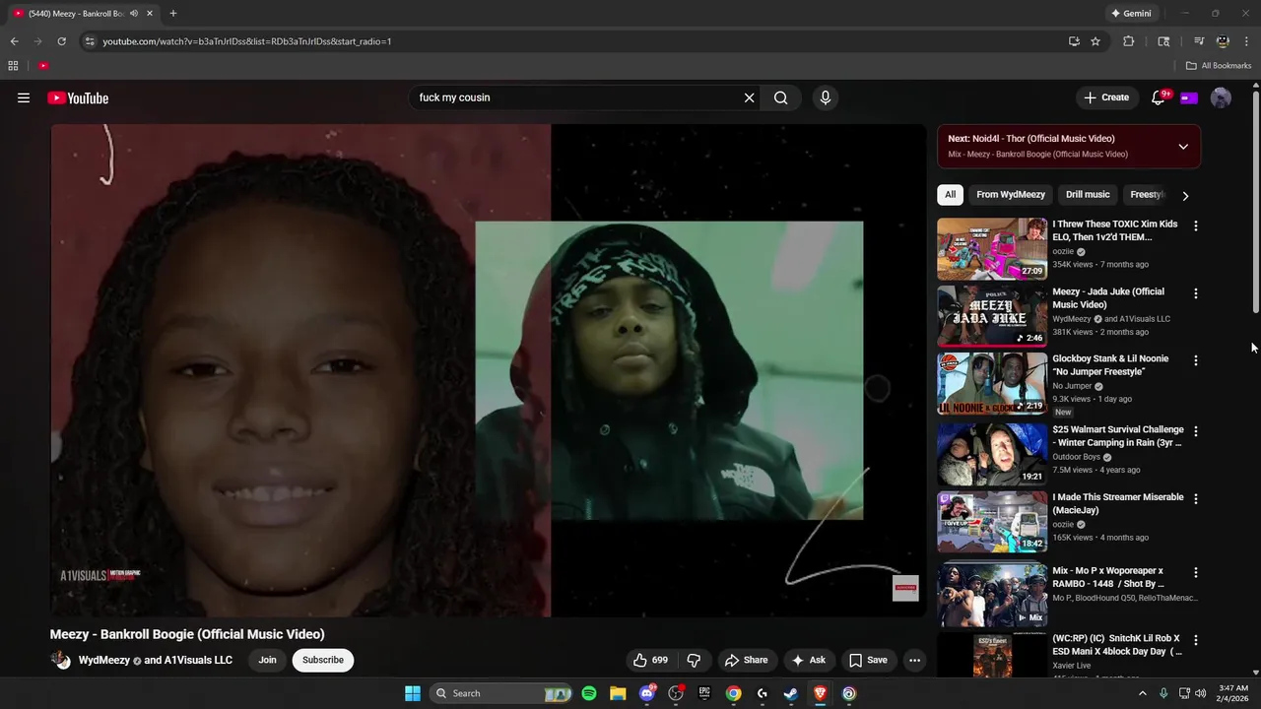Viewport: 1261px width, 709px height.
Task: Save the video to a playlist
Action: 868,660
